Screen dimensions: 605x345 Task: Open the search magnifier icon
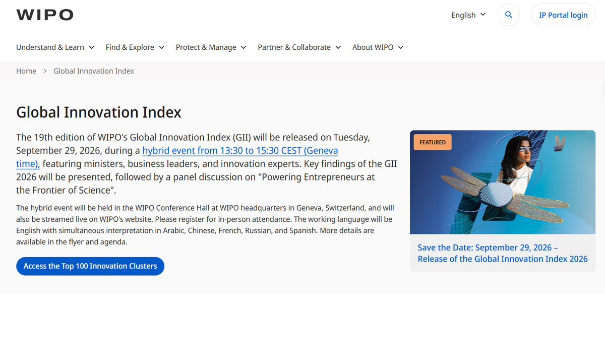coord(508,15)
